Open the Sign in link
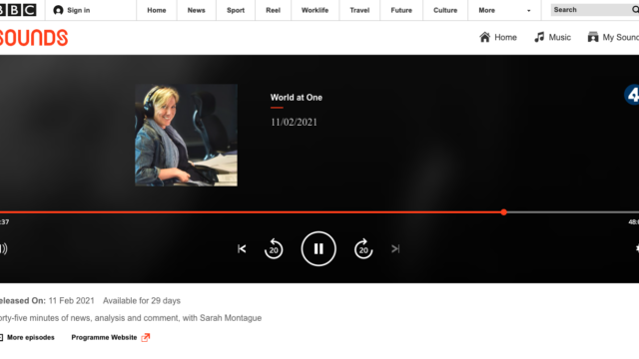 pos(78,10)
